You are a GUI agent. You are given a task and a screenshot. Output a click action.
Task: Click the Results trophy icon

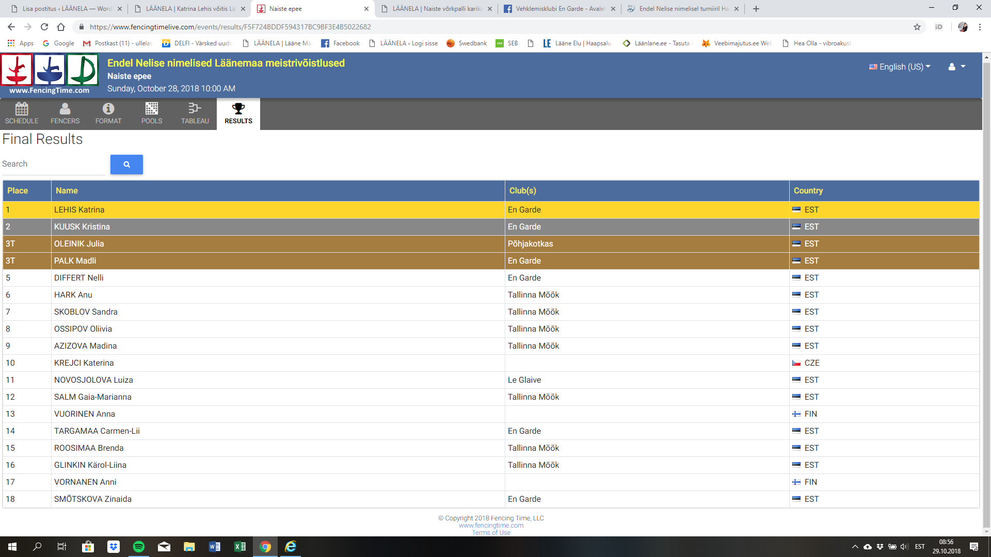(x=238, y=109)
